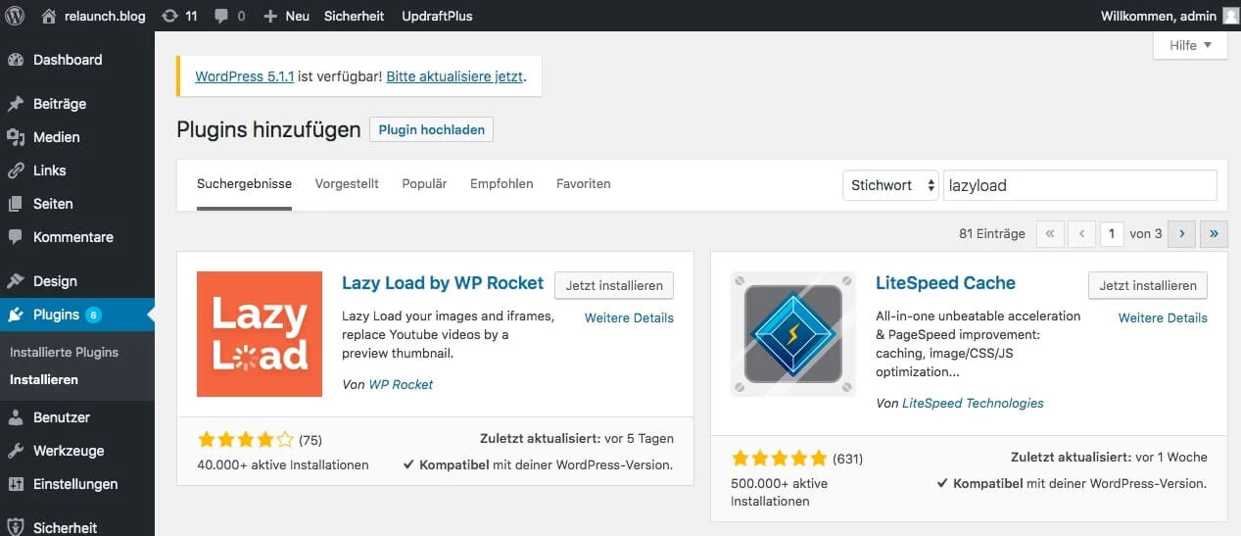This screenshot has height=536, width=1241.
Task: Install Lazy Load by WP Rocket
Action: pos(614,285)
